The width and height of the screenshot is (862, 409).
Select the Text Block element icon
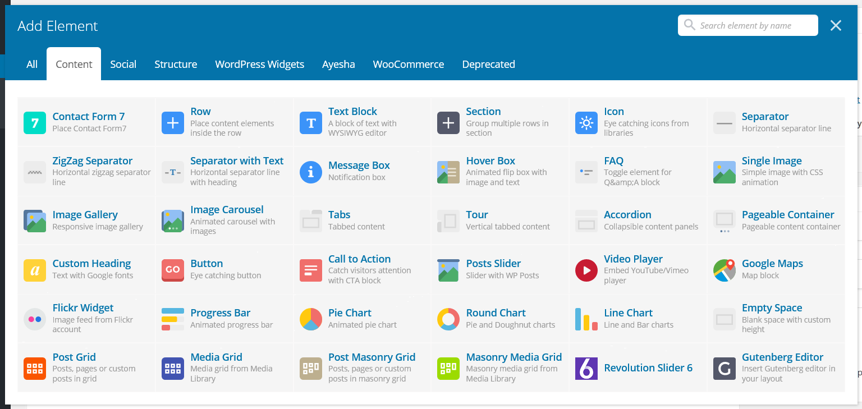[x=310, y=123]
